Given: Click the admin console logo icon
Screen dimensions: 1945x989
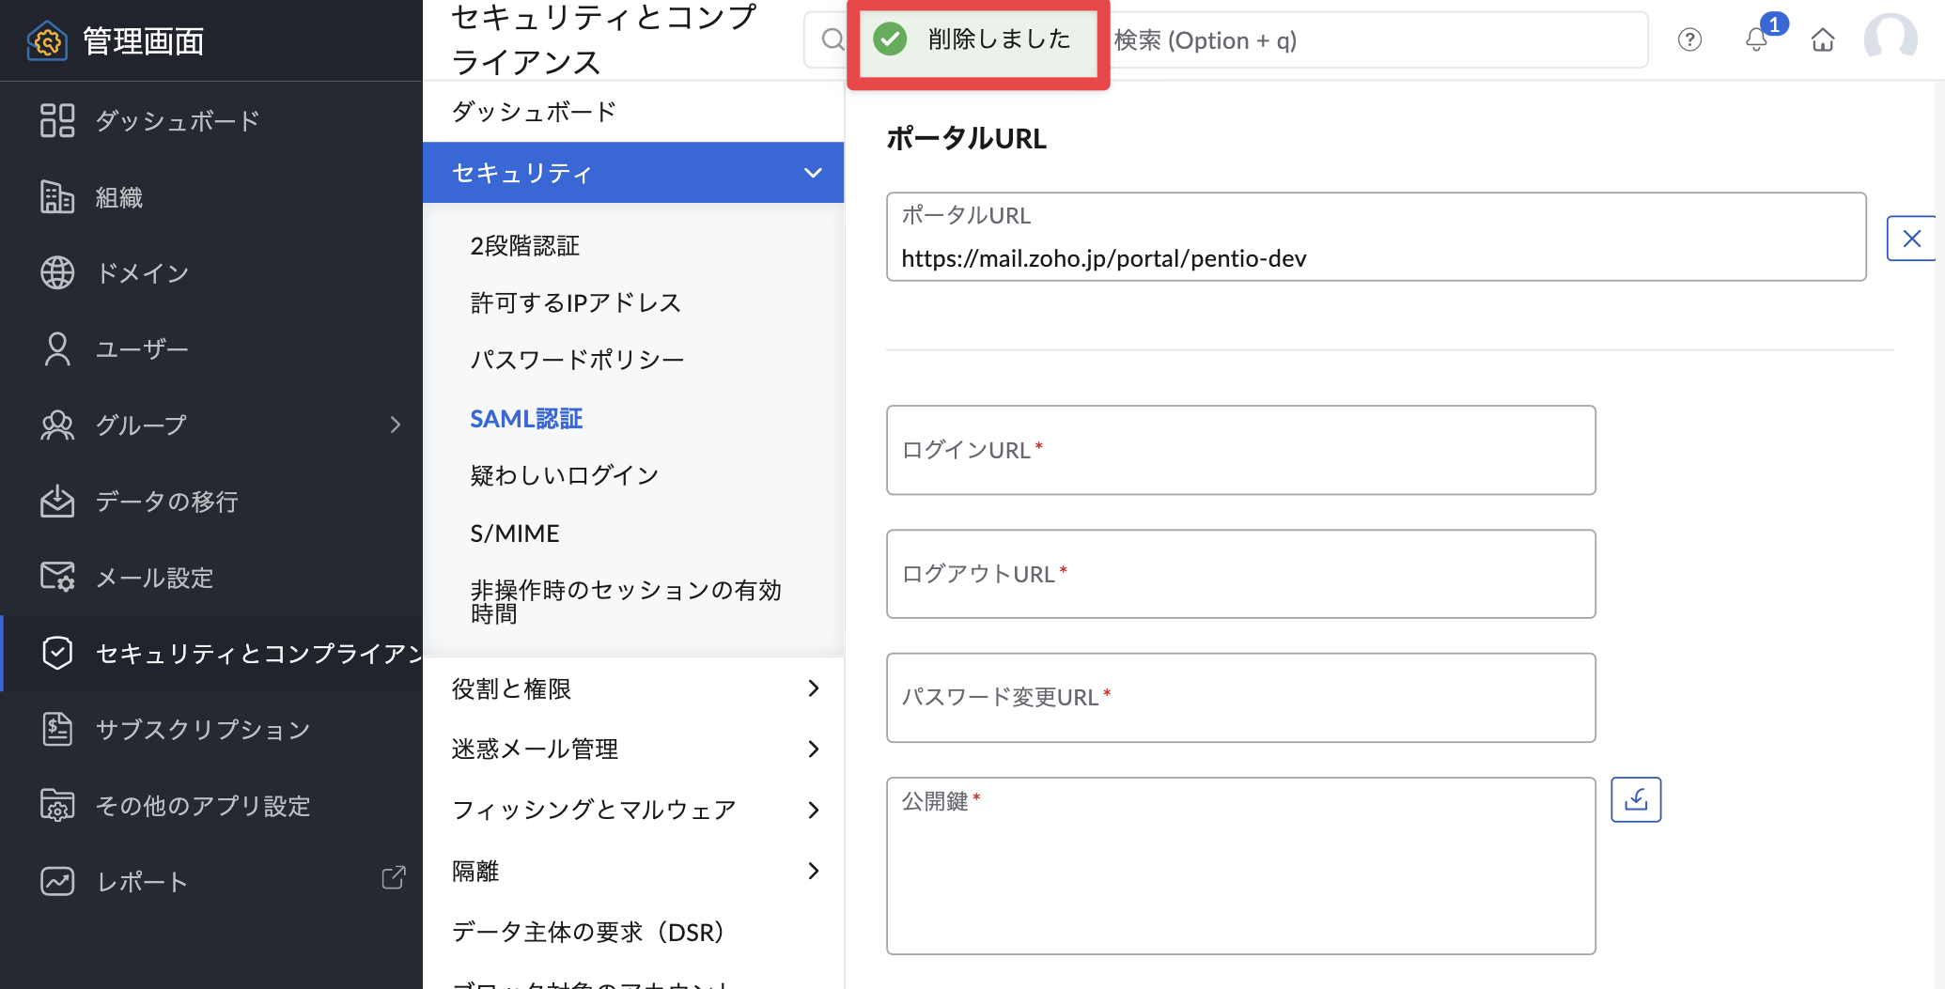Looking at the screenshot, I should 48,40.
